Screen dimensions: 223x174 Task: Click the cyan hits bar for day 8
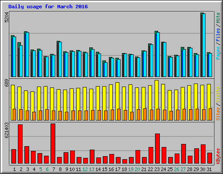[60, 59]
